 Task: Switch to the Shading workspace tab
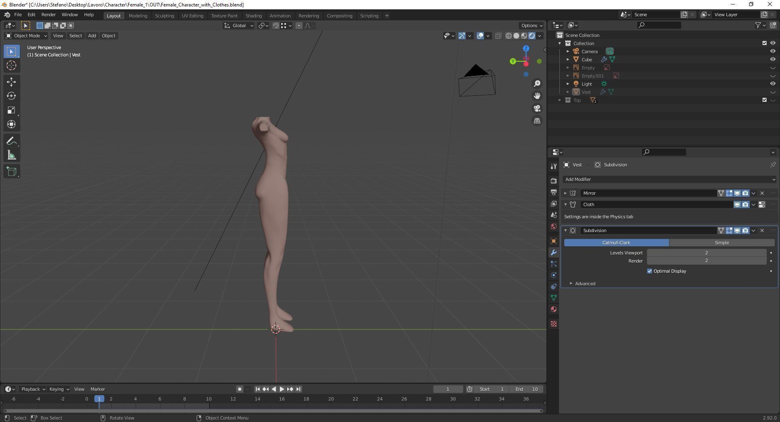tap(253, 15)
